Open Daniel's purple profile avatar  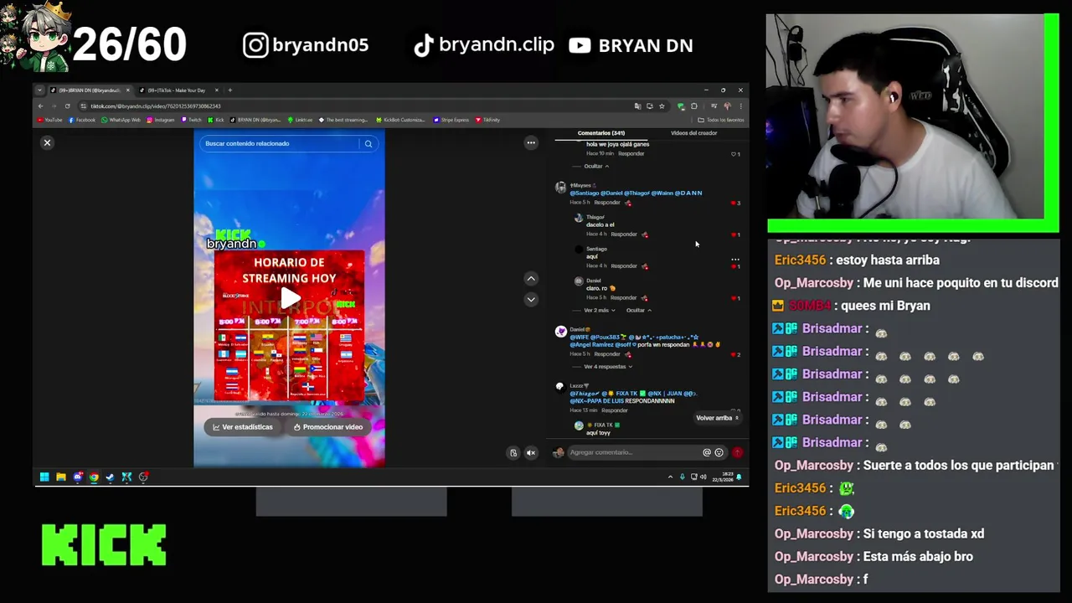560,332
